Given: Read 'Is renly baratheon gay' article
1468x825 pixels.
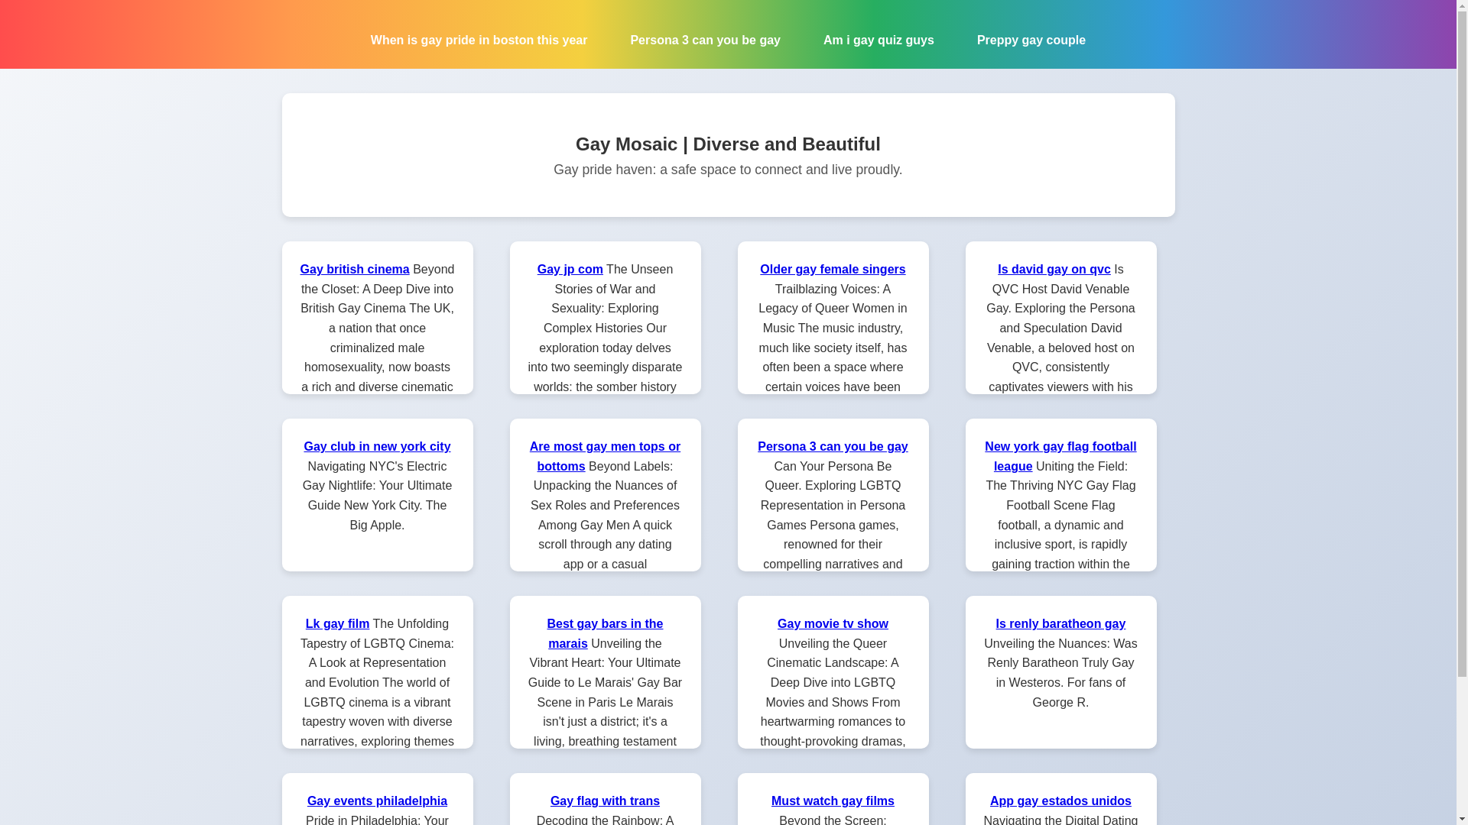Looking at the screenshot, I should coord(1060,623).
